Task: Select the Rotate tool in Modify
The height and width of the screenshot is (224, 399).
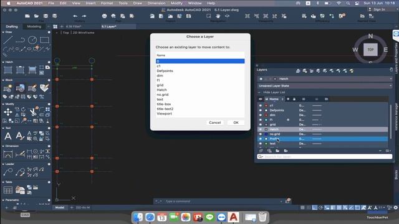Action: [23, 110]
